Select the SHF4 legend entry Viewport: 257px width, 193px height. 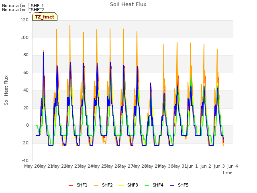tap(154, 185)
